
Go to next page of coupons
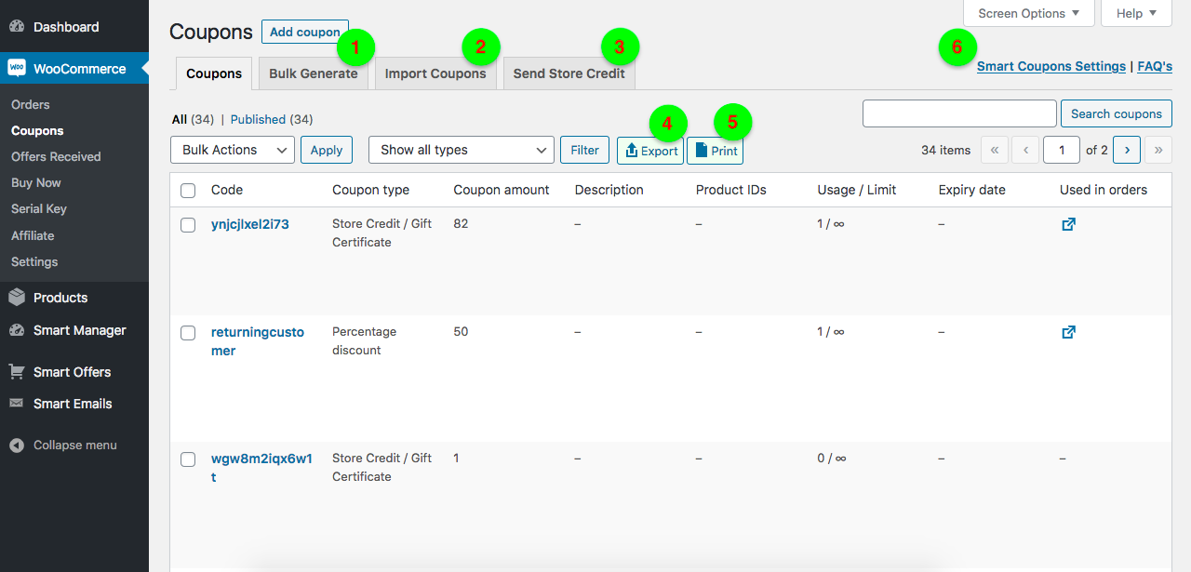(x=1127, y=150)
